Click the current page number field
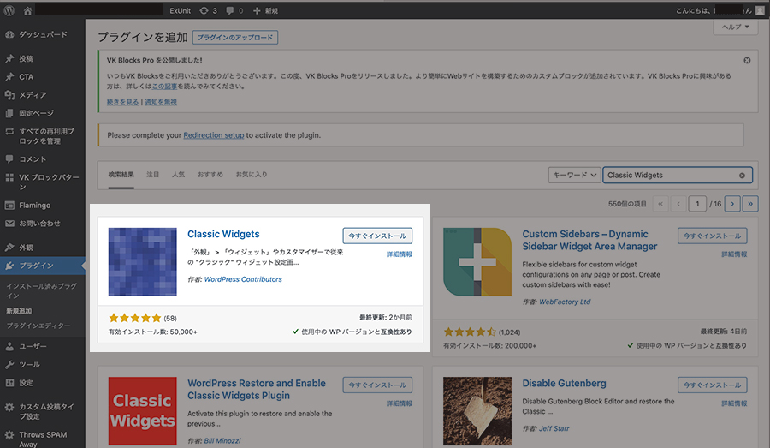This screenshot has height=448, width=770. [697, 204]
